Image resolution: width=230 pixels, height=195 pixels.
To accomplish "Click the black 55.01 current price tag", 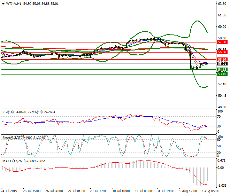I will 222,64.
